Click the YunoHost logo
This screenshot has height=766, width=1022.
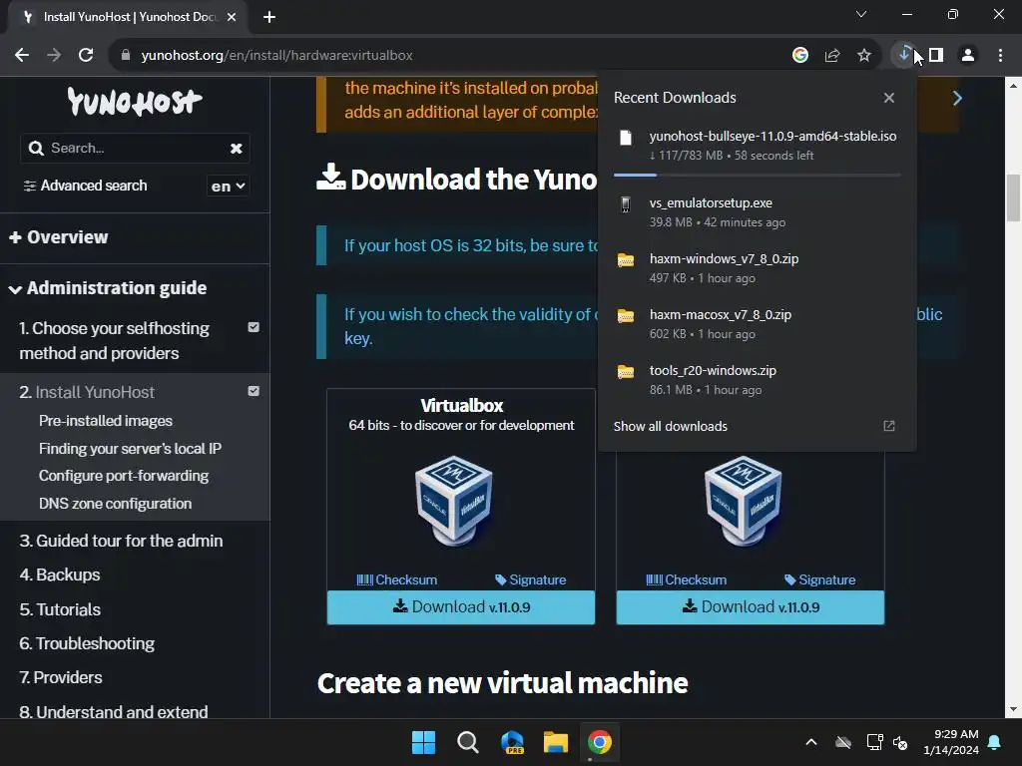click(135, 103)
